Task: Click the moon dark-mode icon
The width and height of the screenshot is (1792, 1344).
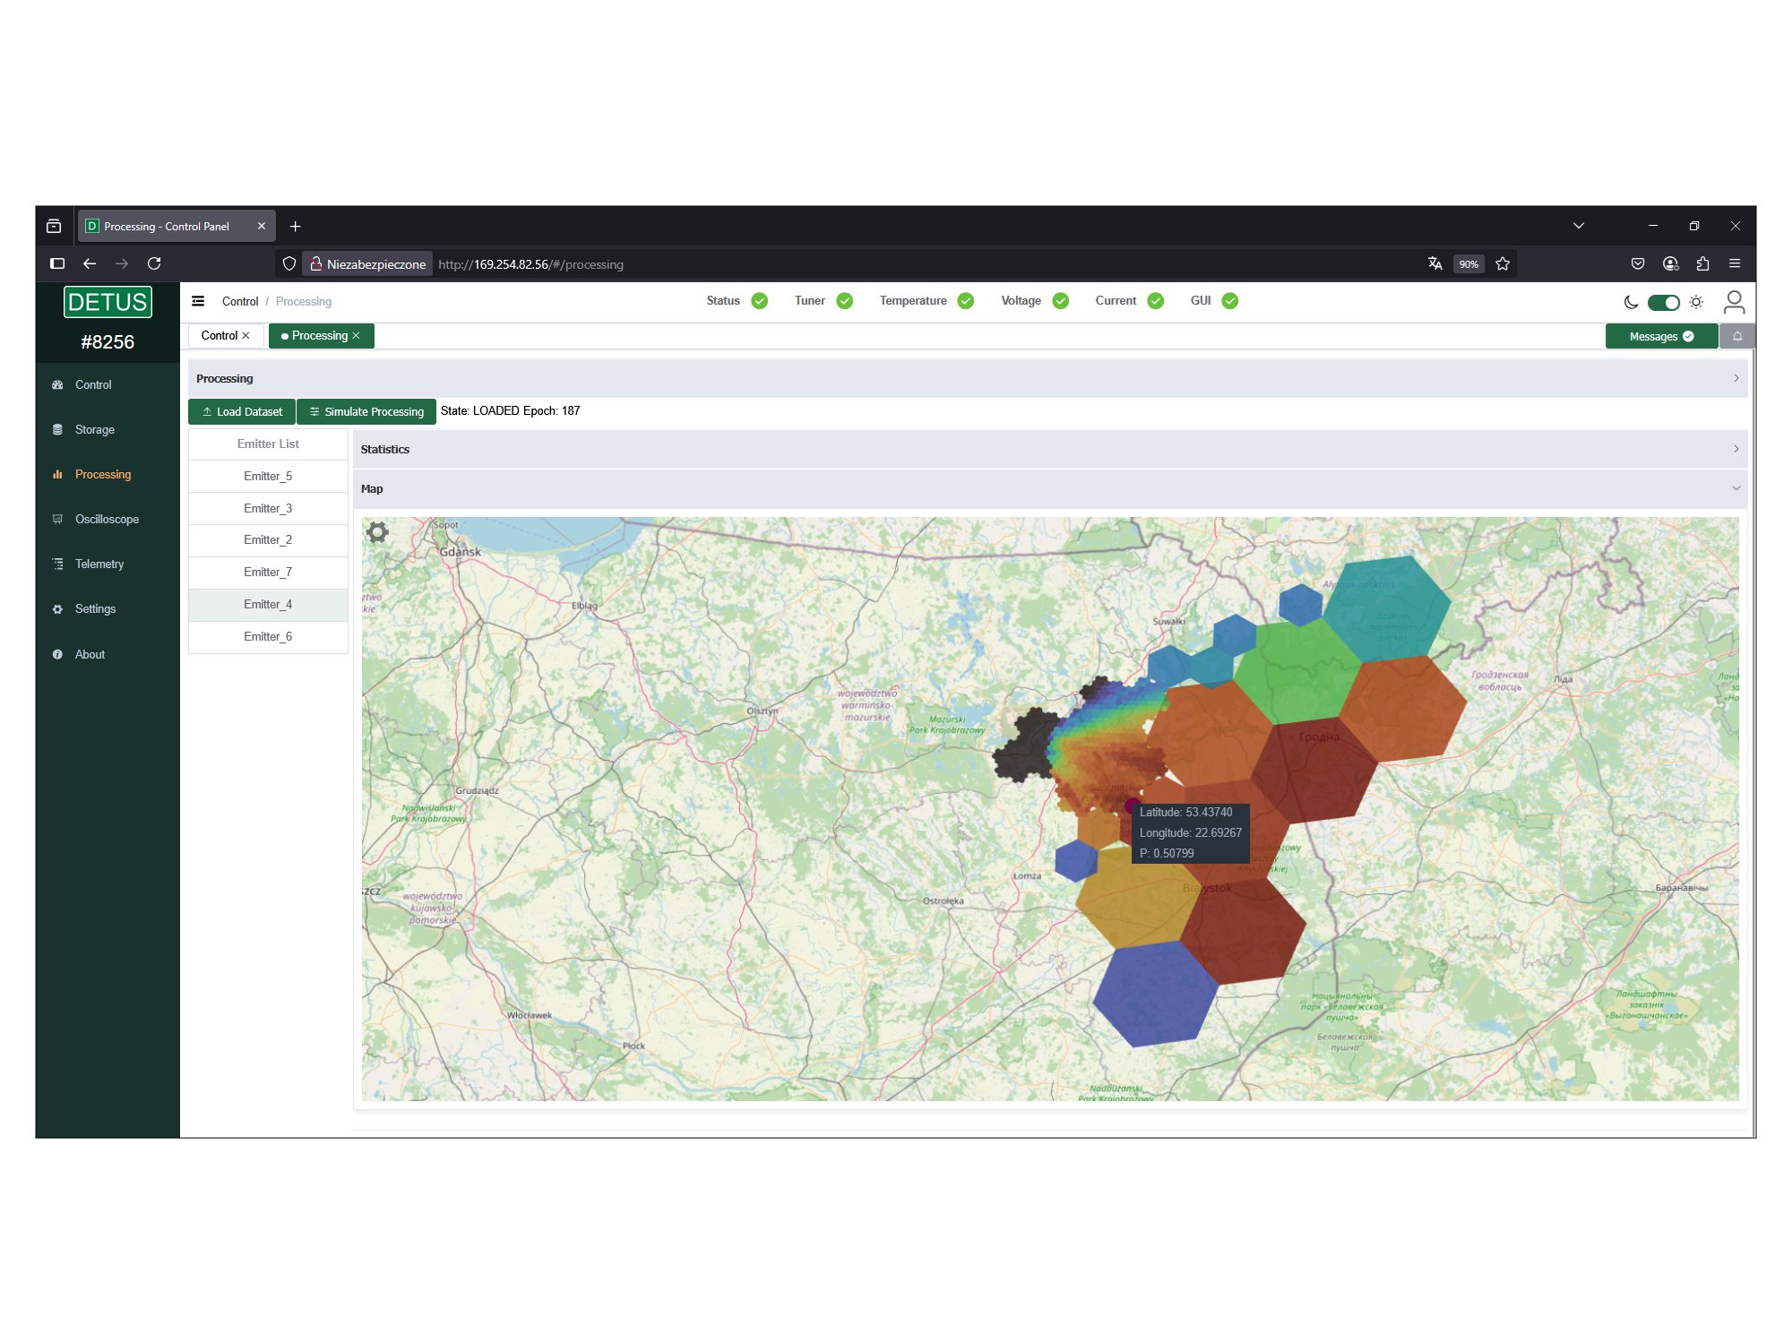Action: [1631, 303]
